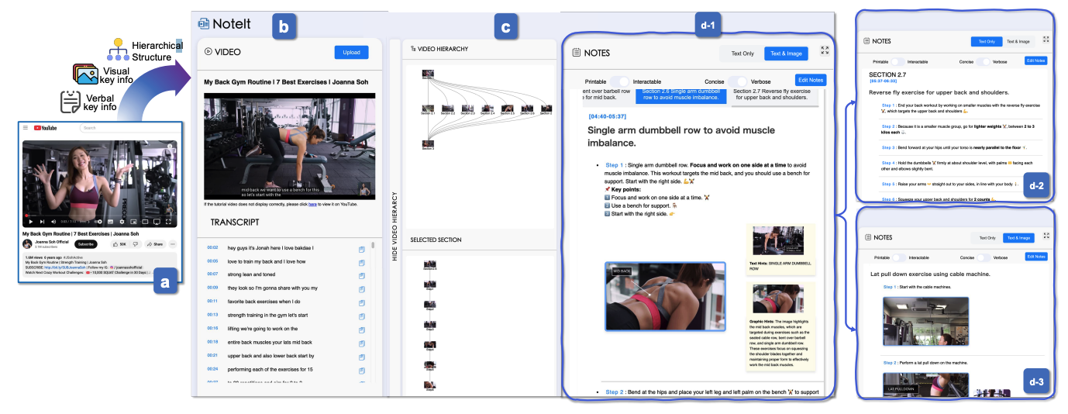This screenshot has width=1068, height=414.
Task: Copy the 'love to train my back' line
Action: tap(362, 262)
